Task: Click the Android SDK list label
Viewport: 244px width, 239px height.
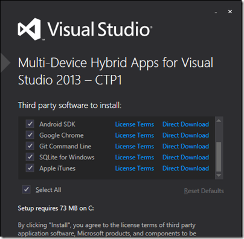Action: [57, 124]
